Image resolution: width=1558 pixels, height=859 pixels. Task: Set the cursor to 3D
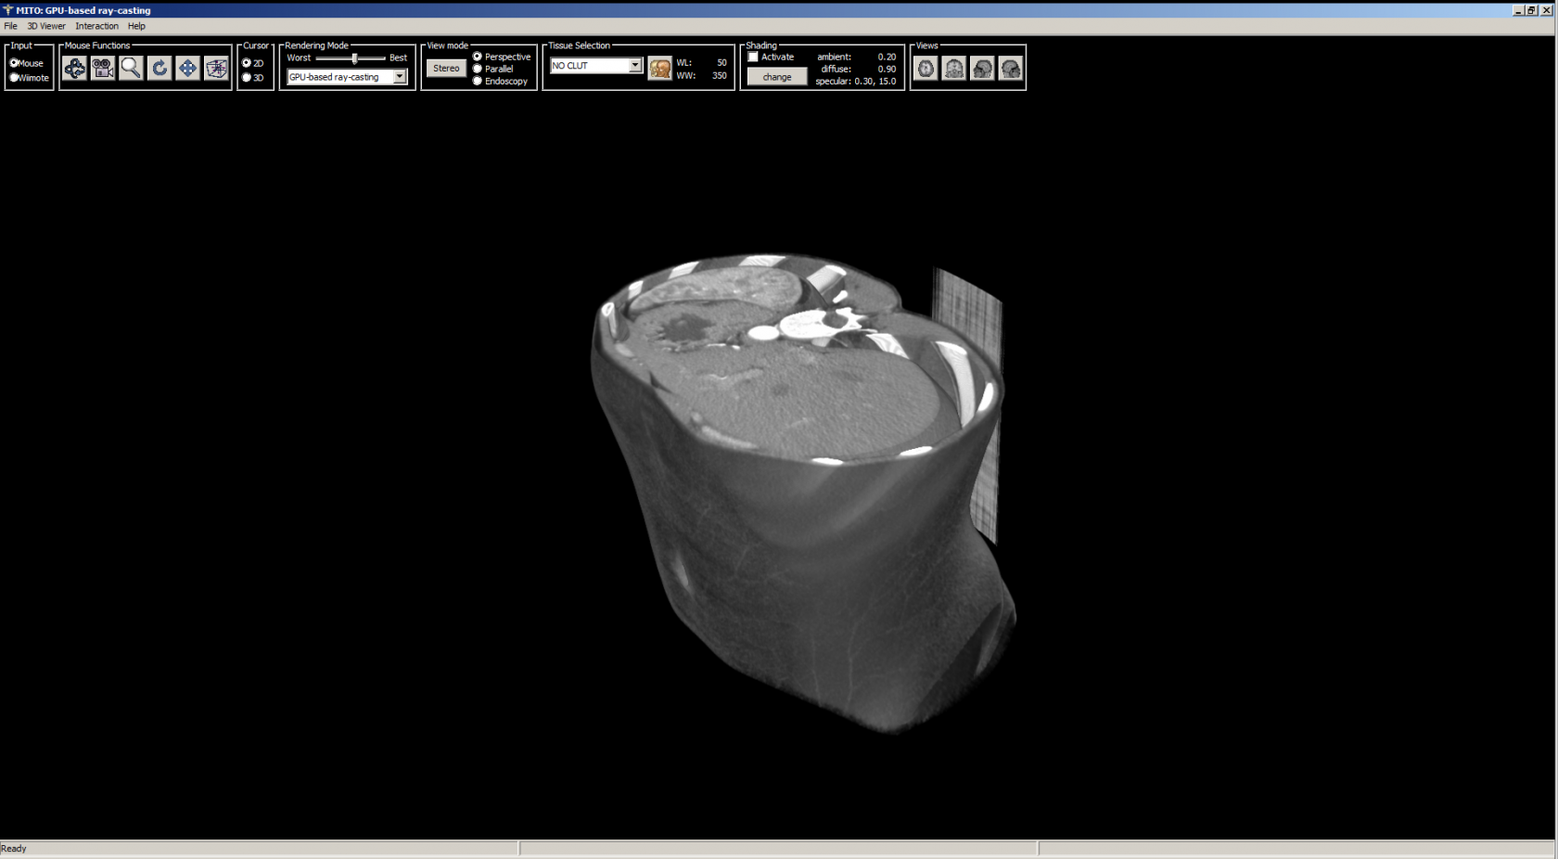[247, 78]
